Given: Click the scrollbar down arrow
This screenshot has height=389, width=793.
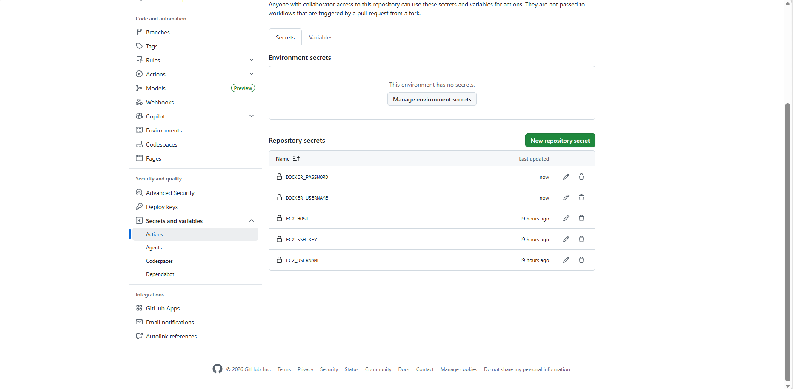Looking at the screenshot, I should click(x=787, y=386).
